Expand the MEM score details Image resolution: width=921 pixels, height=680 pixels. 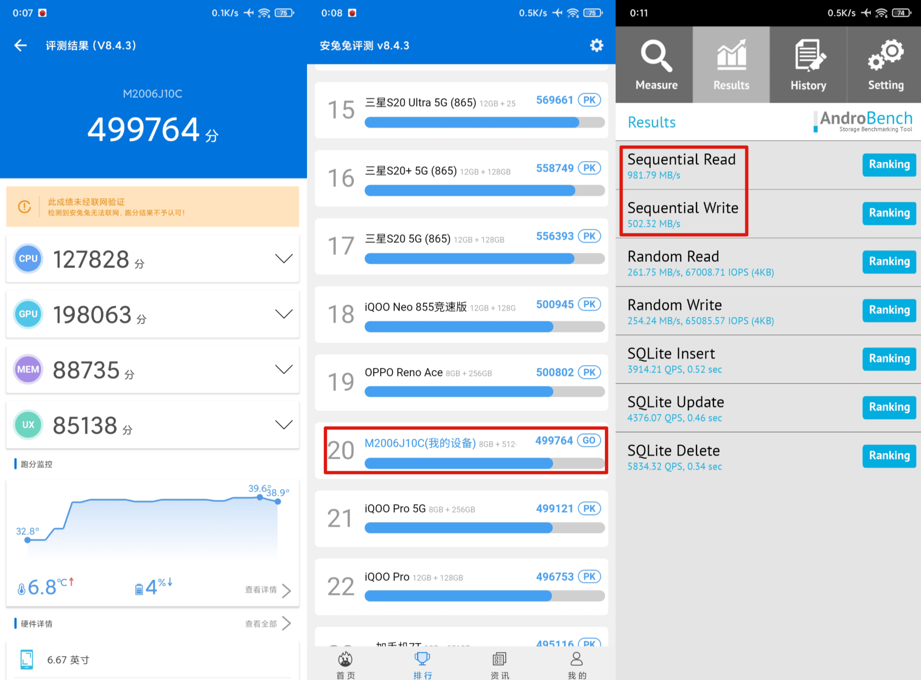[284, 369]
